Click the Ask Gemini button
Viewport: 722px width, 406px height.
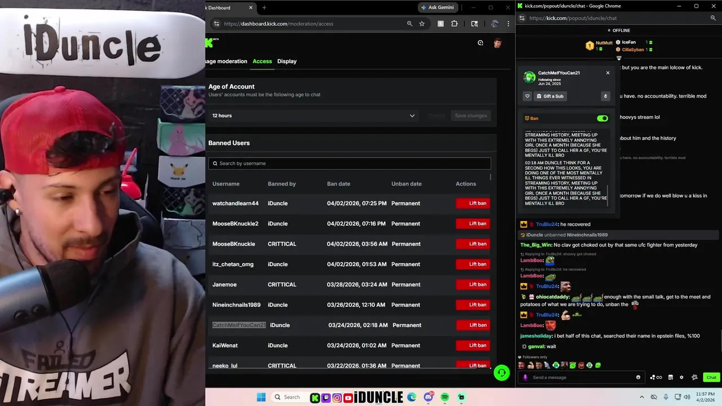(x=438, y=7)
